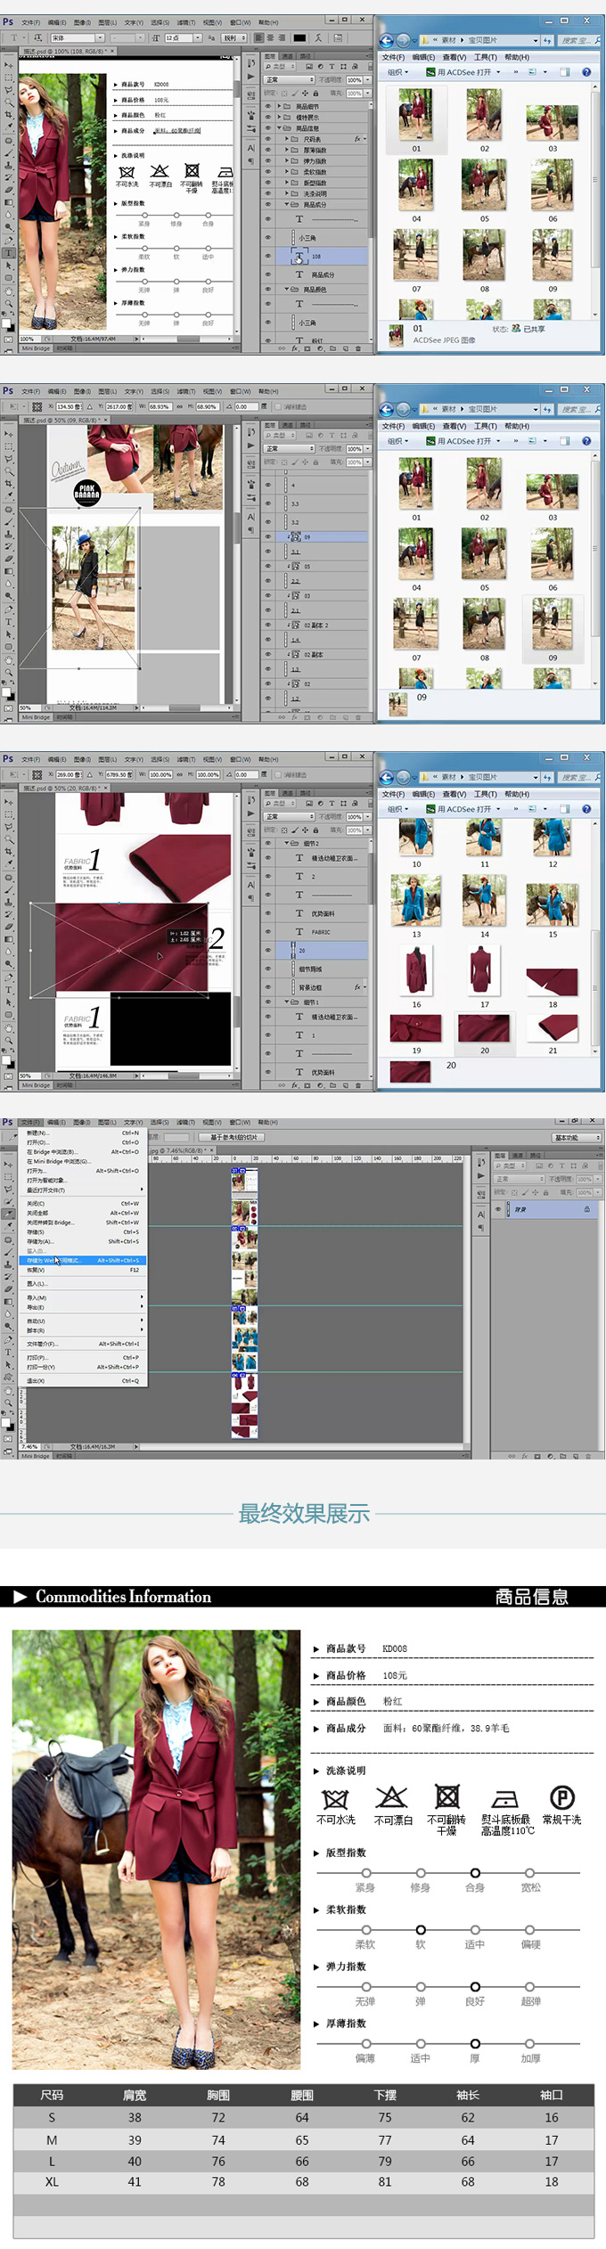Select the Crop tool in first Photoshop screenshot

coord(8,114)
